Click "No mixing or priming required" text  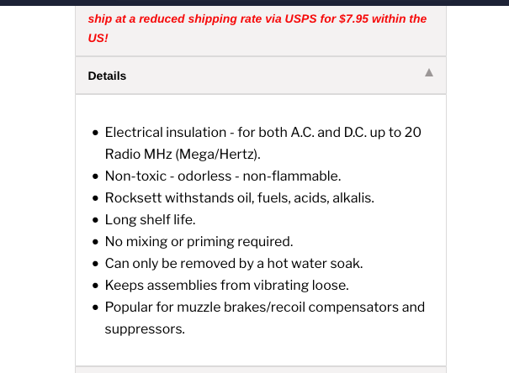coord(199,241)
